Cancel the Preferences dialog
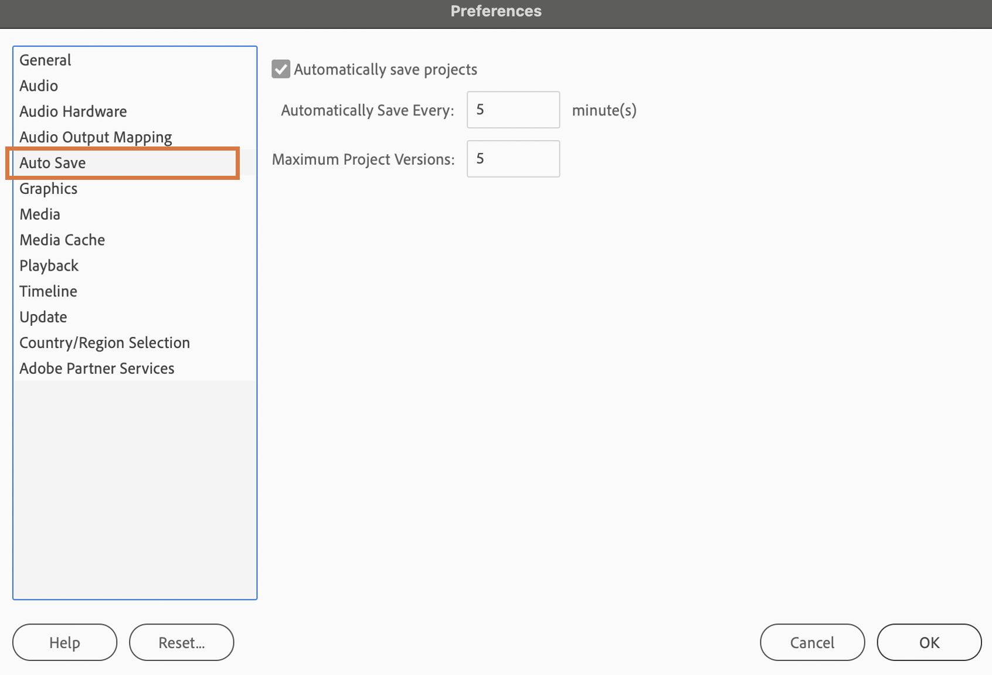This screenshot has width=992, height=675. coord(812,642)
